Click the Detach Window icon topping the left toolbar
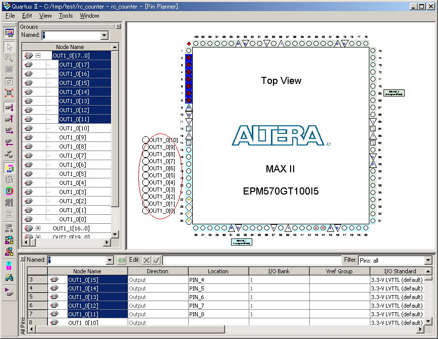 pyautogui.click(x=9, y=33)
